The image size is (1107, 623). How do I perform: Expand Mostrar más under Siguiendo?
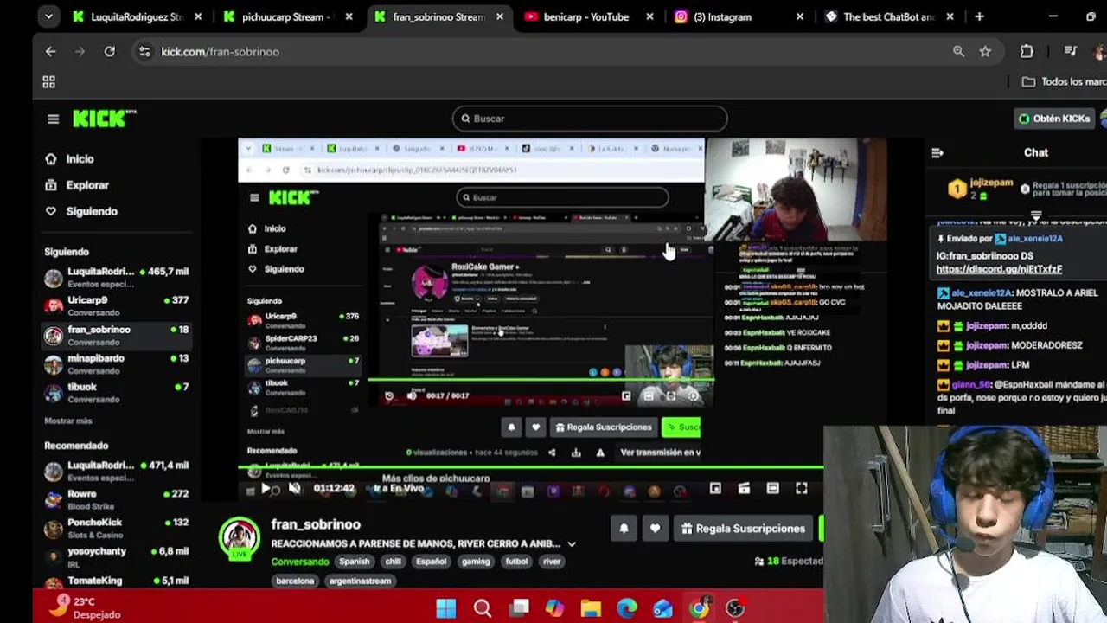click(x=67, y=421)
